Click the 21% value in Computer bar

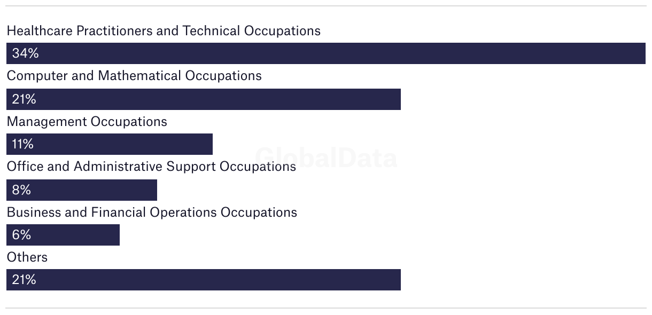click(x=24, y=99)
